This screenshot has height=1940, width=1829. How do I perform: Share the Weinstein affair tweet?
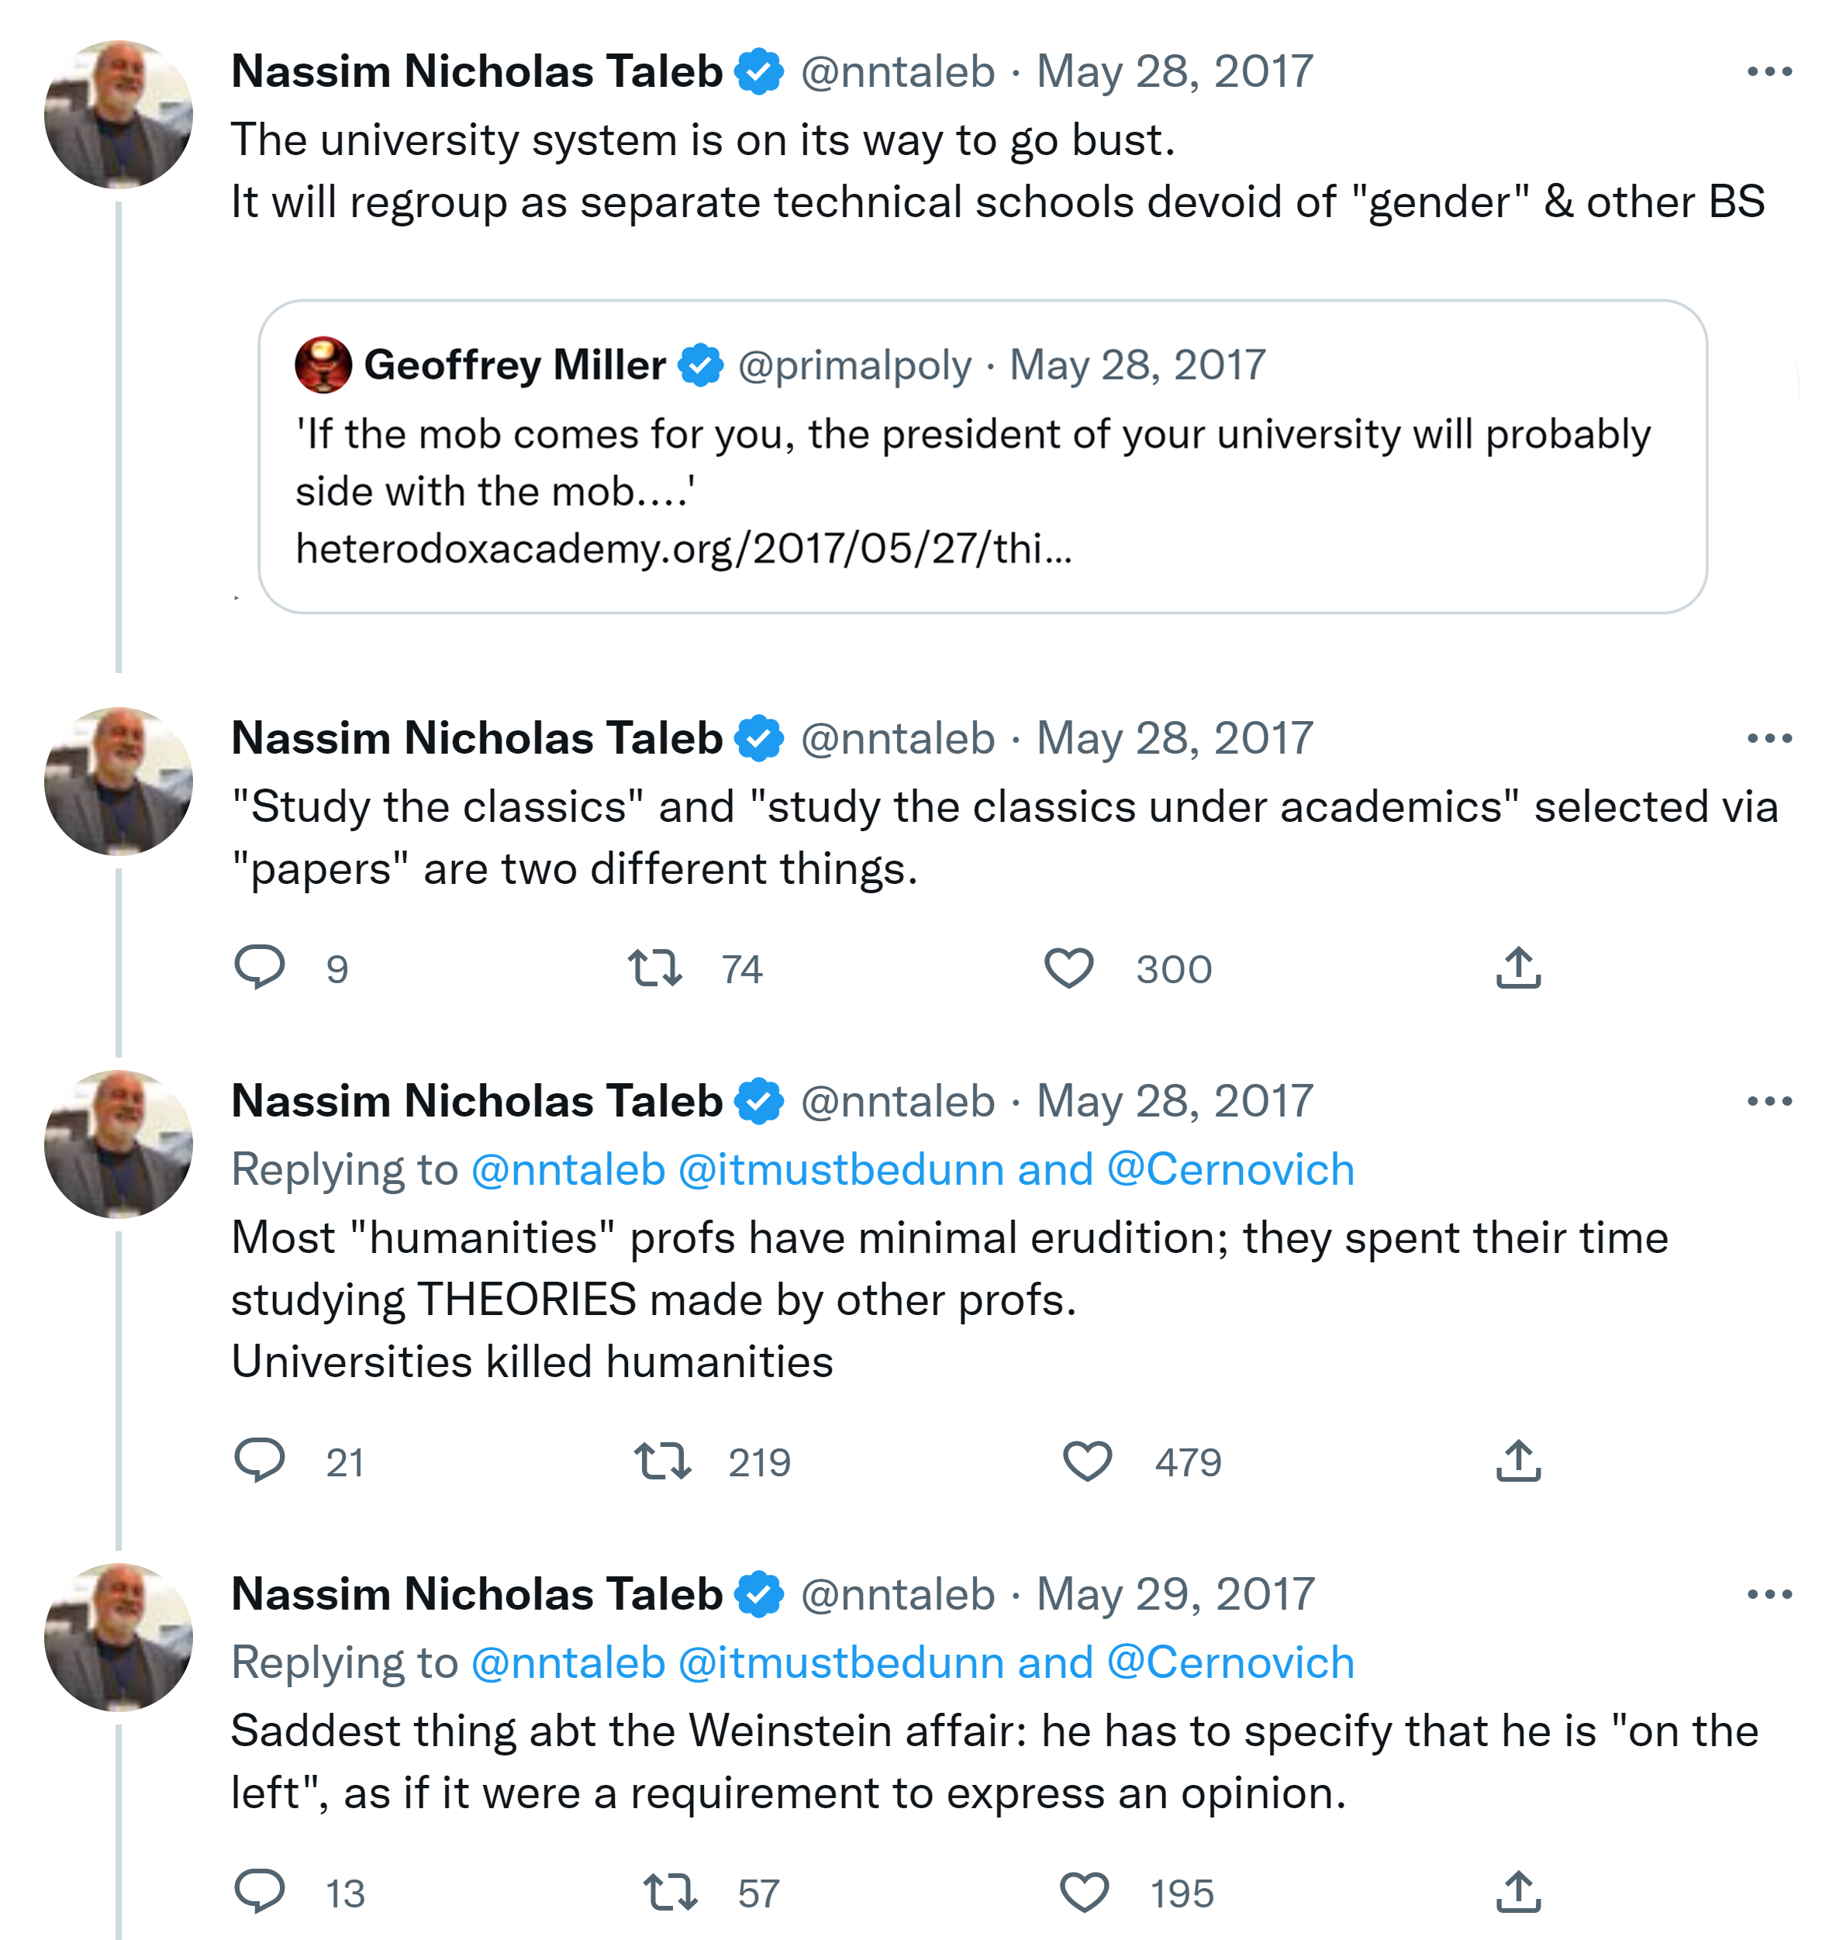click(1517, 1892)
